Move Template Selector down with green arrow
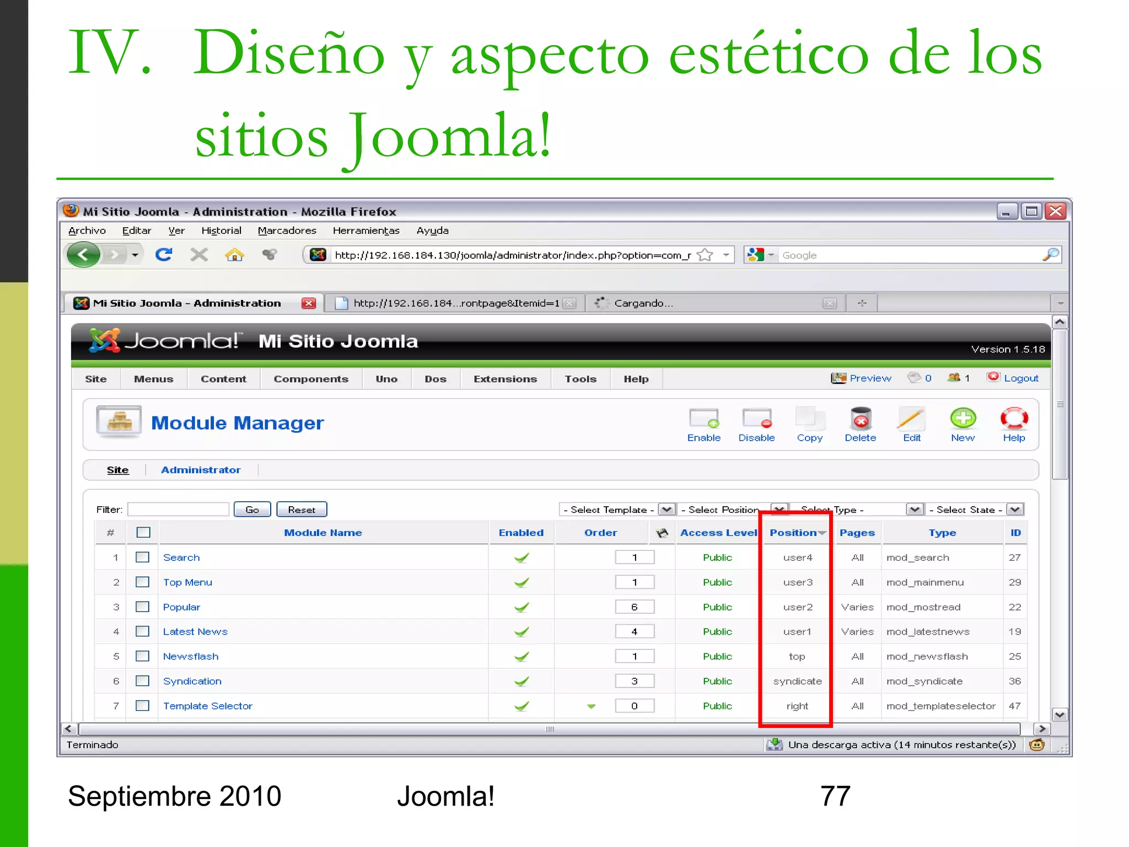The width and height of the screenshot is (1129, 847). pyautogui.click(x=591, y=706)
